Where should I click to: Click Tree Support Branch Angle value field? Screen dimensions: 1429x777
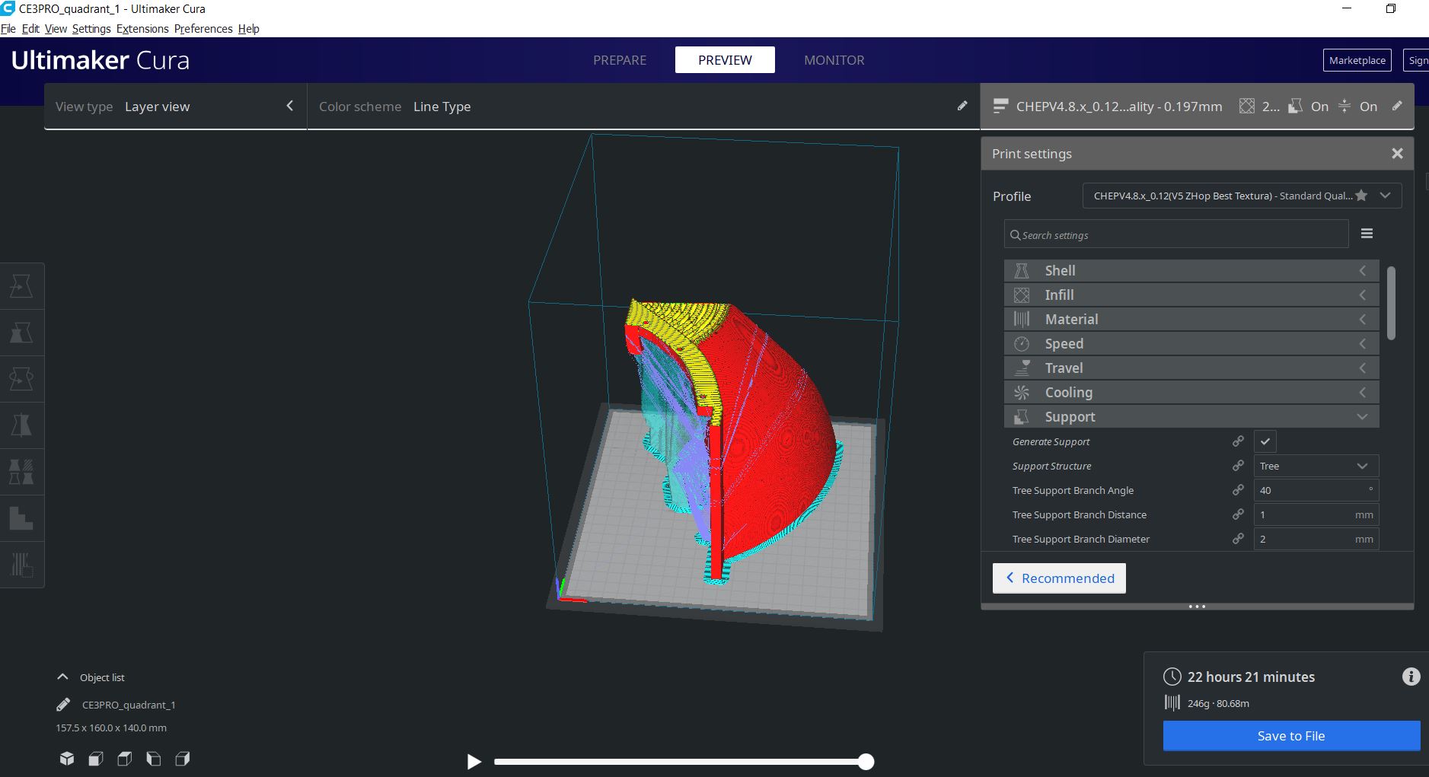point(1316,490)
